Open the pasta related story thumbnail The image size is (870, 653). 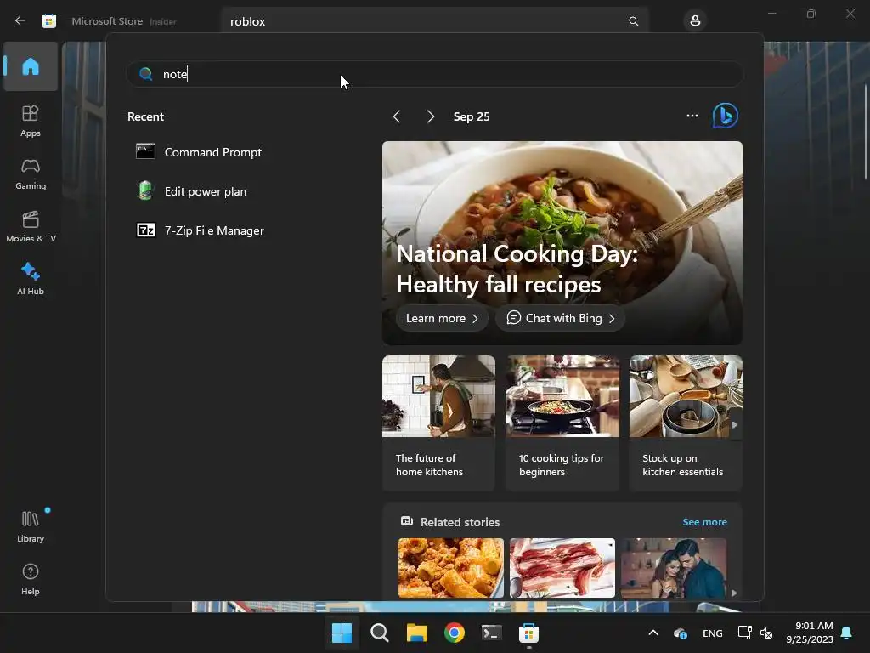pos(450,568)
